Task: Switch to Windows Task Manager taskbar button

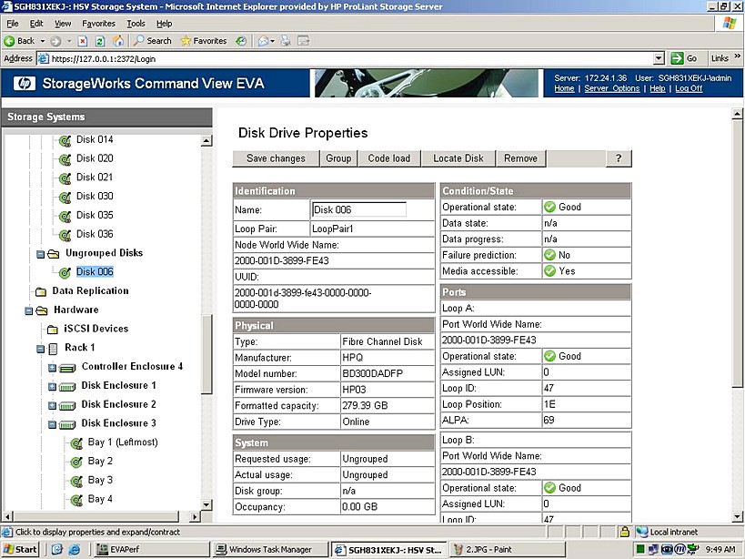Action: click(270, 550)
